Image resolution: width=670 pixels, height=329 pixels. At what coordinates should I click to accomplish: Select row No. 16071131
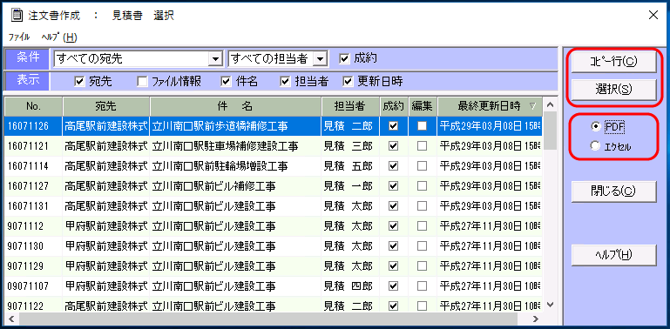point(274,206)
